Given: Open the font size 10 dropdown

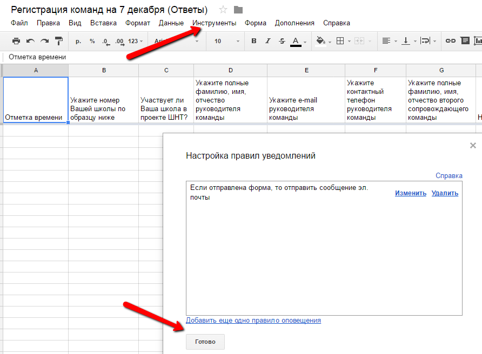Looking at the screenshot, I should (226, 41).
